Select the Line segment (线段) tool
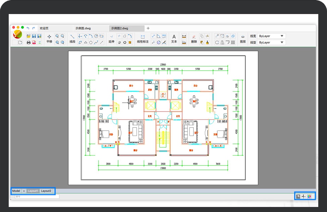Viewport: 327px width, 212px height. 72,38
